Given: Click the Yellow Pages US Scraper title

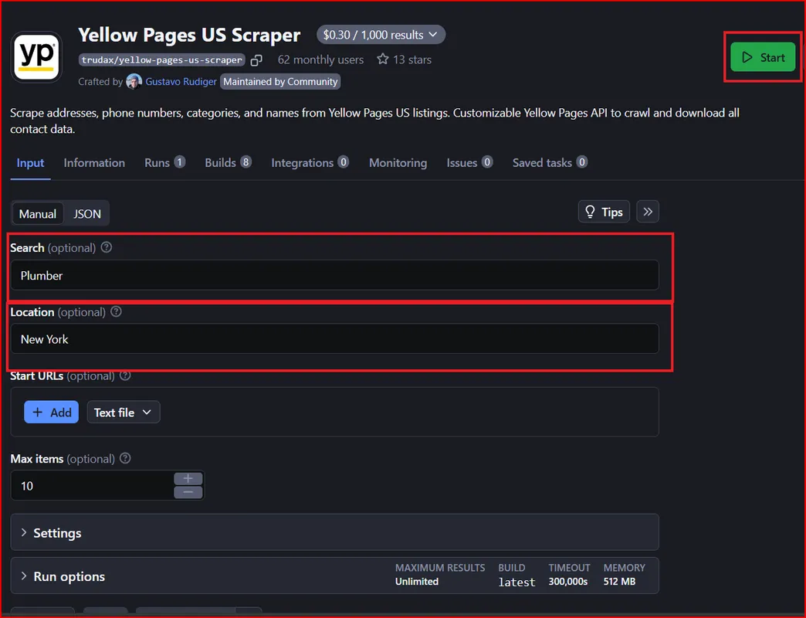Looking at the screenshot, I should (189, 35).
